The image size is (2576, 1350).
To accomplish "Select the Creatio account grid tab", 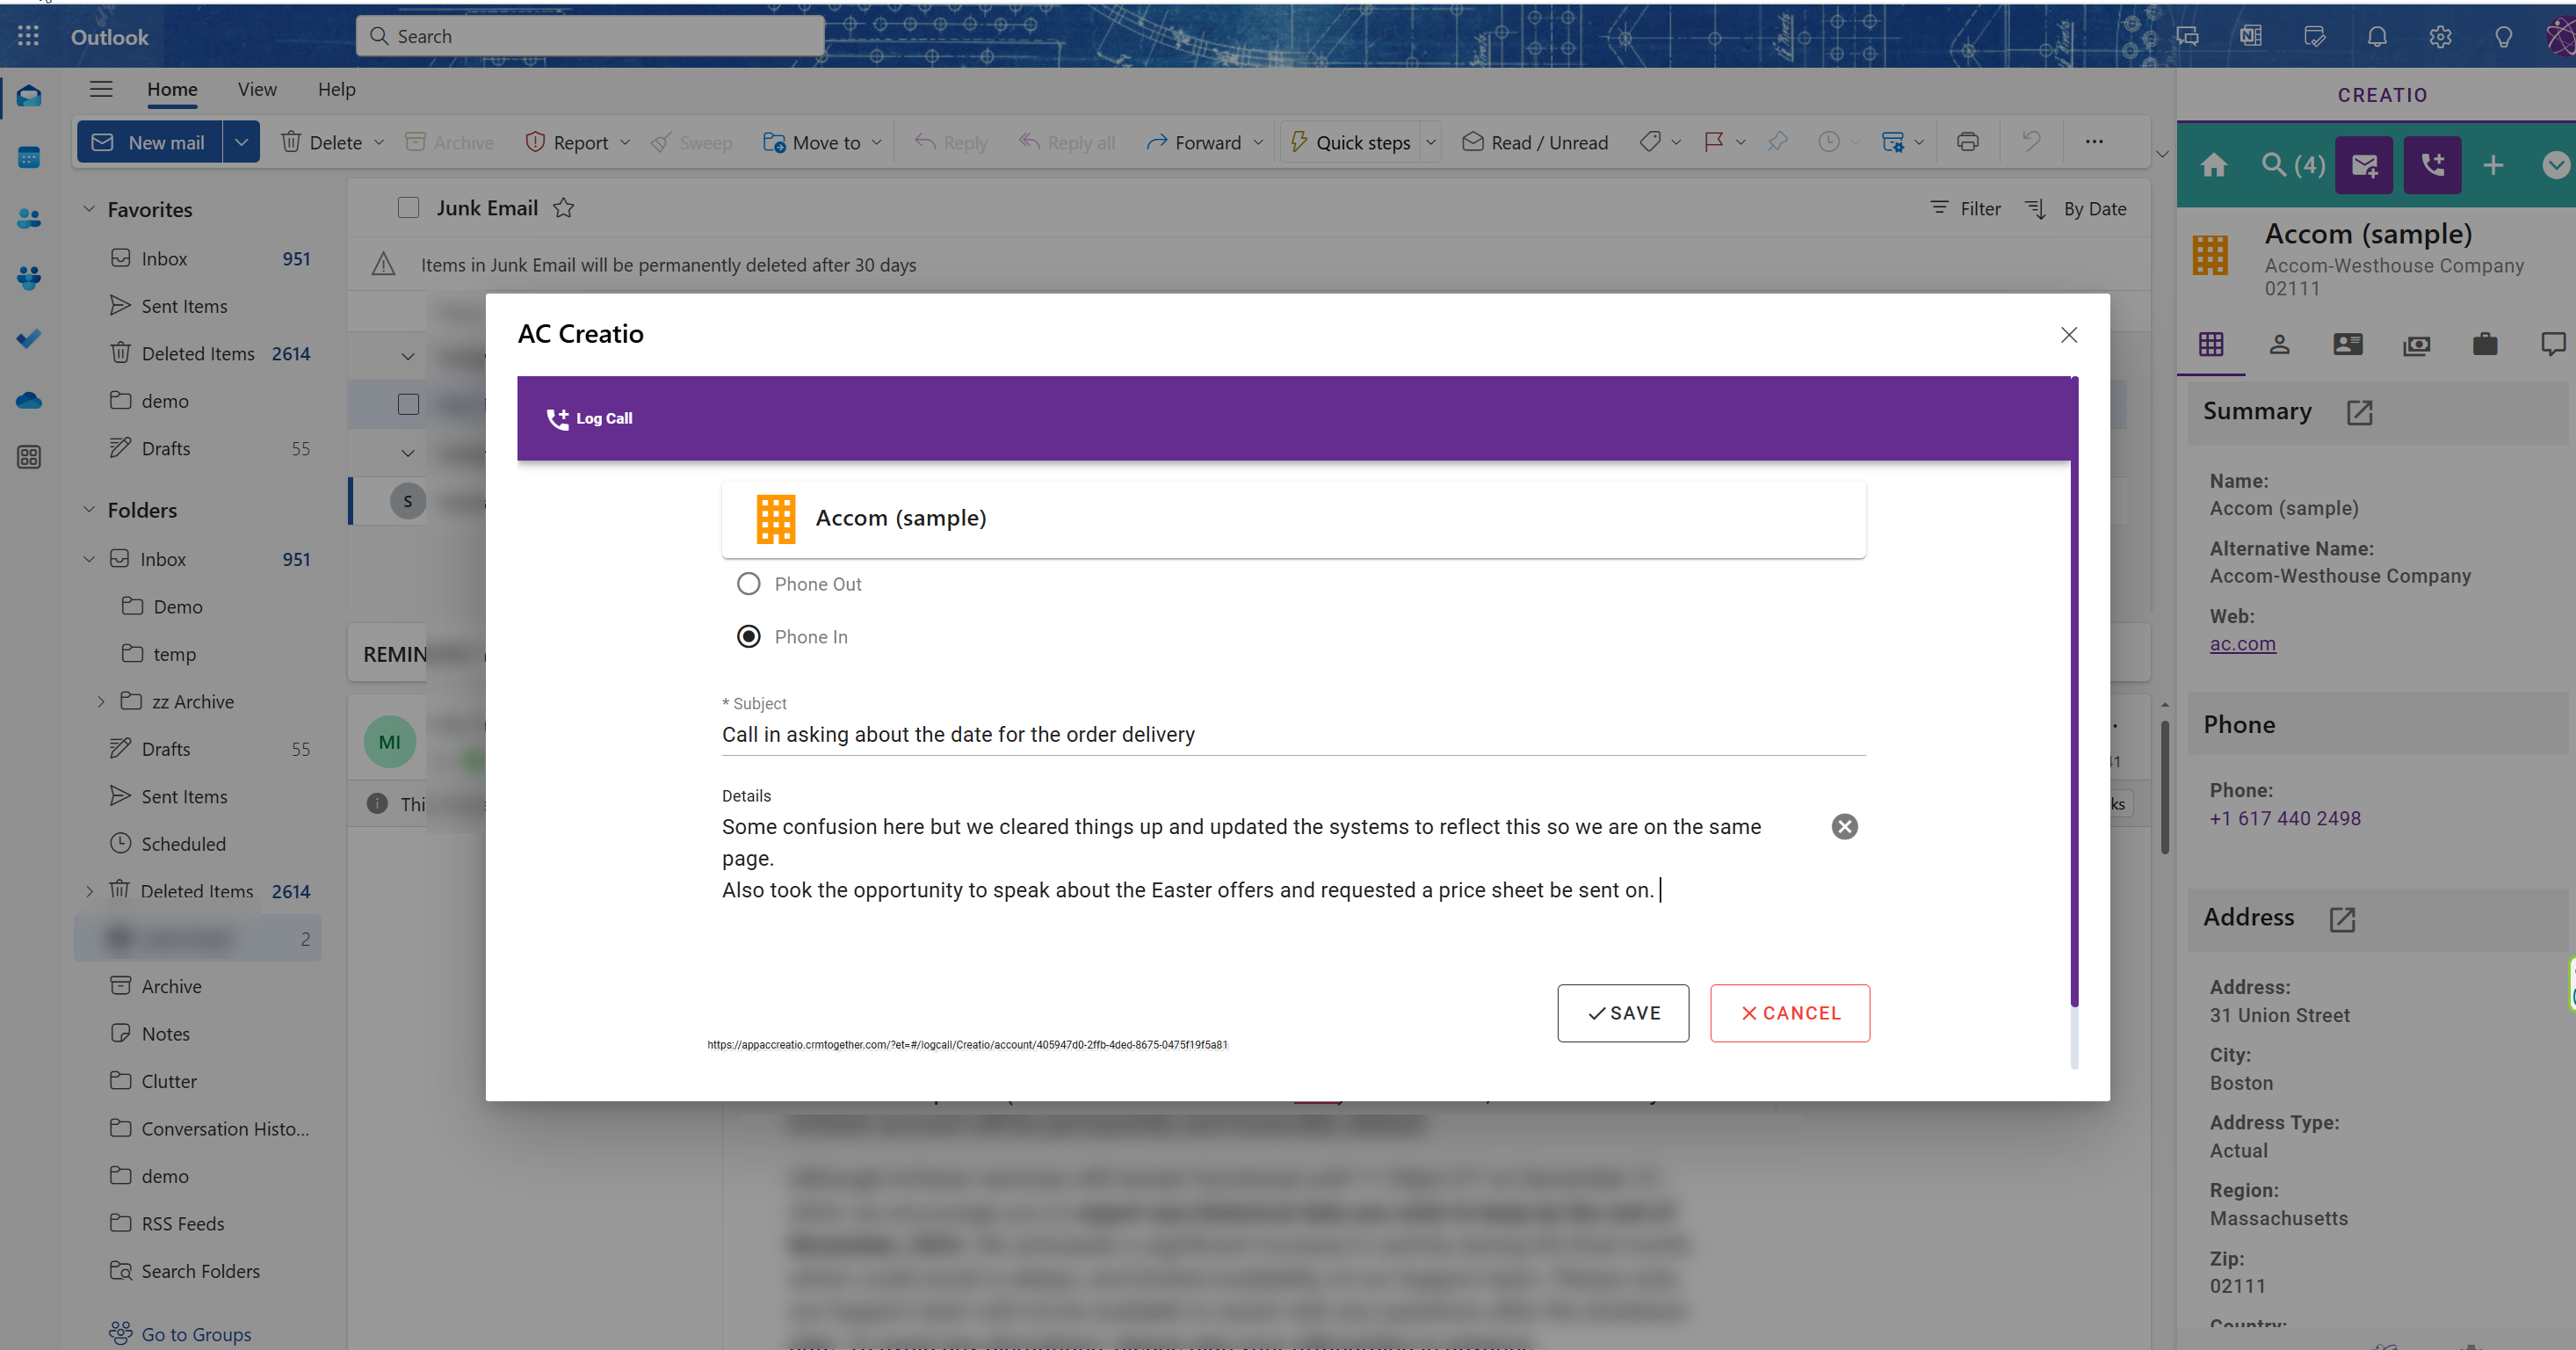I will click(2211, 345).
